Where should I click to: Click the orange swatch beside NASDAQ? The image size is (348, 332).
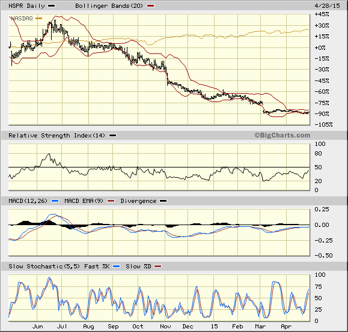click(39, 19)
